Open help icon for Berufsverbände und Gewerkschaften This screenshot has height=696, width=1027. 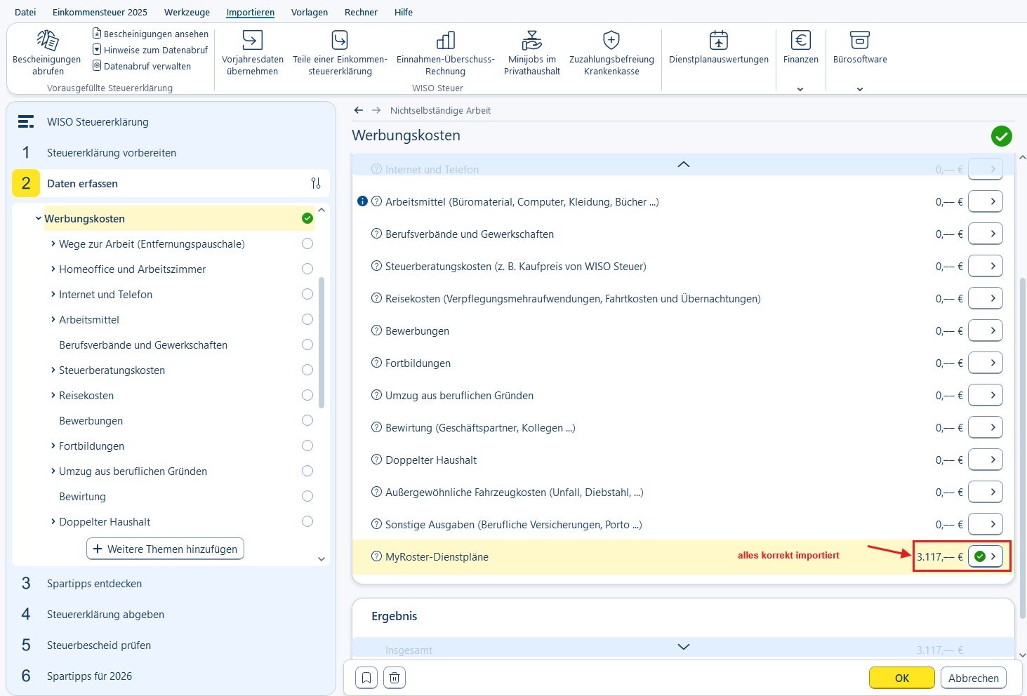tap(376, 234)
